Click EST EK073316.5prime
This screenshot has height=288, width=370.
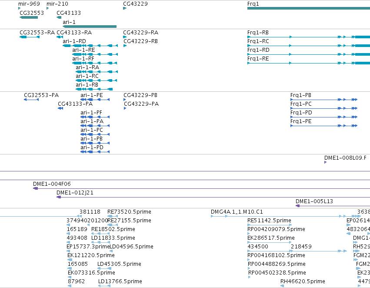(70, 277)
